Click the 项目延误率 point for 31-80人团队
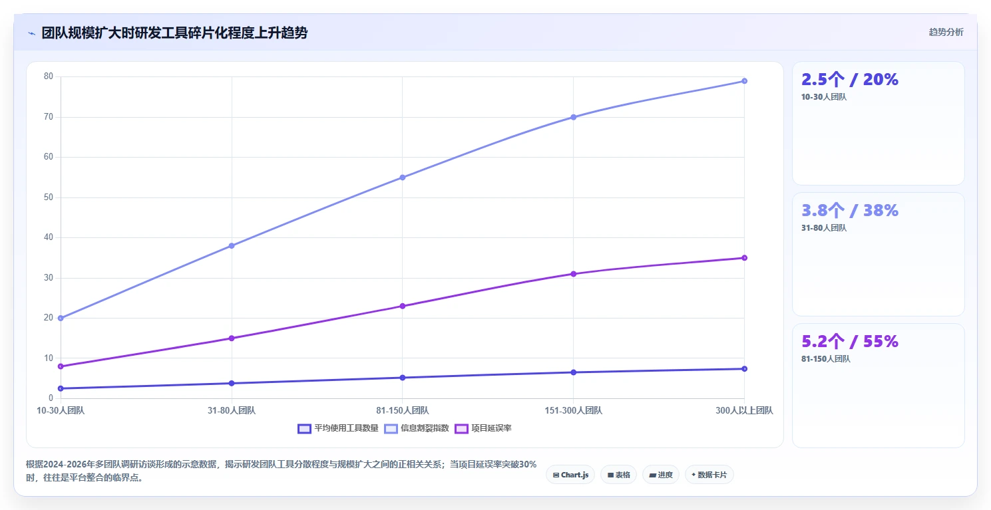Image resolution: width=991 pixels, height=510 pixels. click(x=232, y=338)
